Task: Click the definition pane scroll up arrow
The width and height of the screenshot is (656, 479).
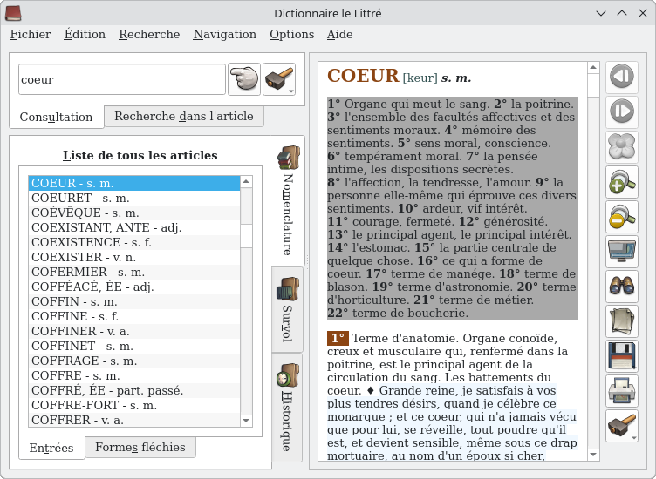Action: pos(593,68)
